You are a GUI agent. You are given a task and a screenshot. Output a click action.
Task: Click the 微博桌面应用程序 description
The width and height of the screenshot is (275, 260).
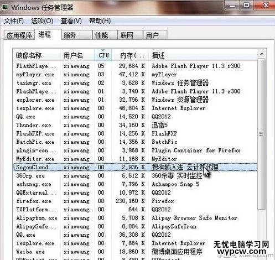(x=177, y=252)
